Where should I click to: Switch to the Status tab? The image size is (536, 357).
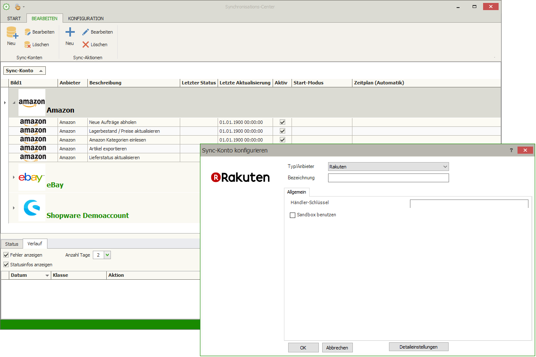12,244
